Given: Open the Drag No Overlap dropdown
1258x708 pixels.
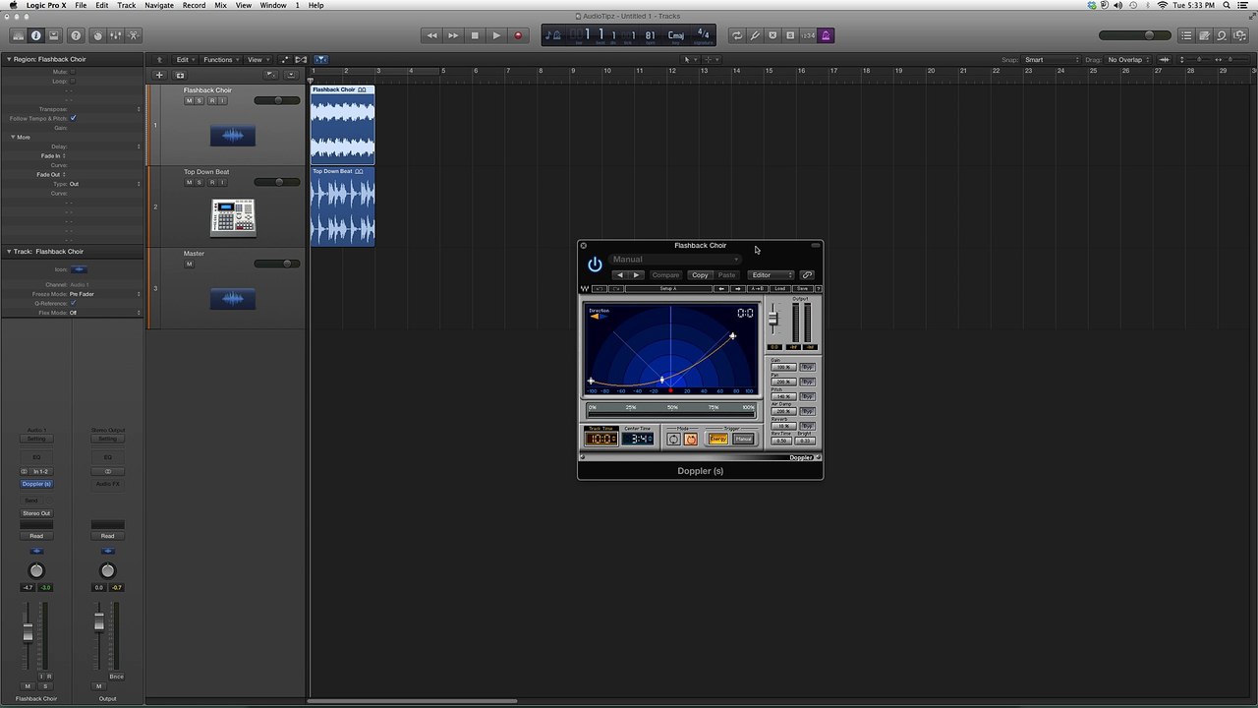Looking at the screenshot, I should (1128, 60).
